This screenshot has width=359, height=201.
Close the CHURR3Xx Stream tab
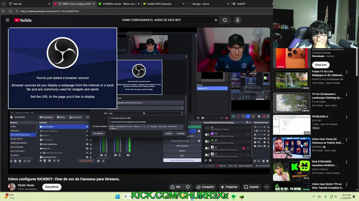coord(139,4)
